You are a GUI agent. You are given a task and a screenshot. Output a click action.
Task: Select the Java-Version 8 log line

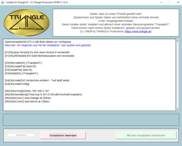(37, 52)
